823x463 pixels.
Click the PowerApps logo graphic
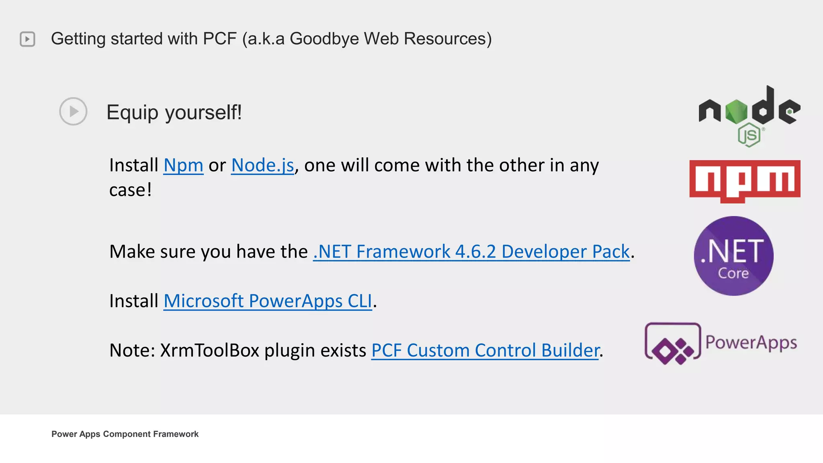(x=721, y=344)
